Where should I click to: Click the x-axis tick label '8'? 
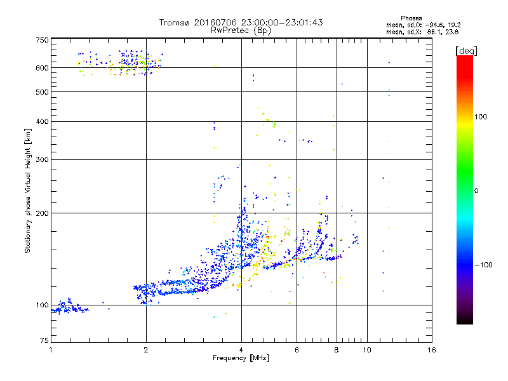[x=337, y=350]
